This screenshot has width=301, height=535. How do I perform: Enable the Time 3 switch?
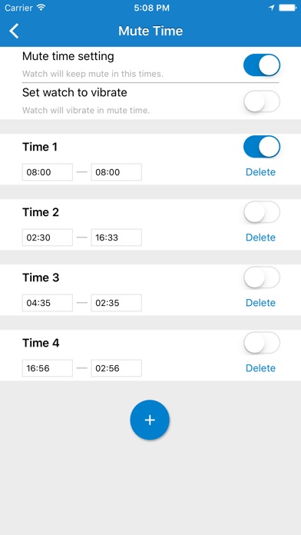262,277
